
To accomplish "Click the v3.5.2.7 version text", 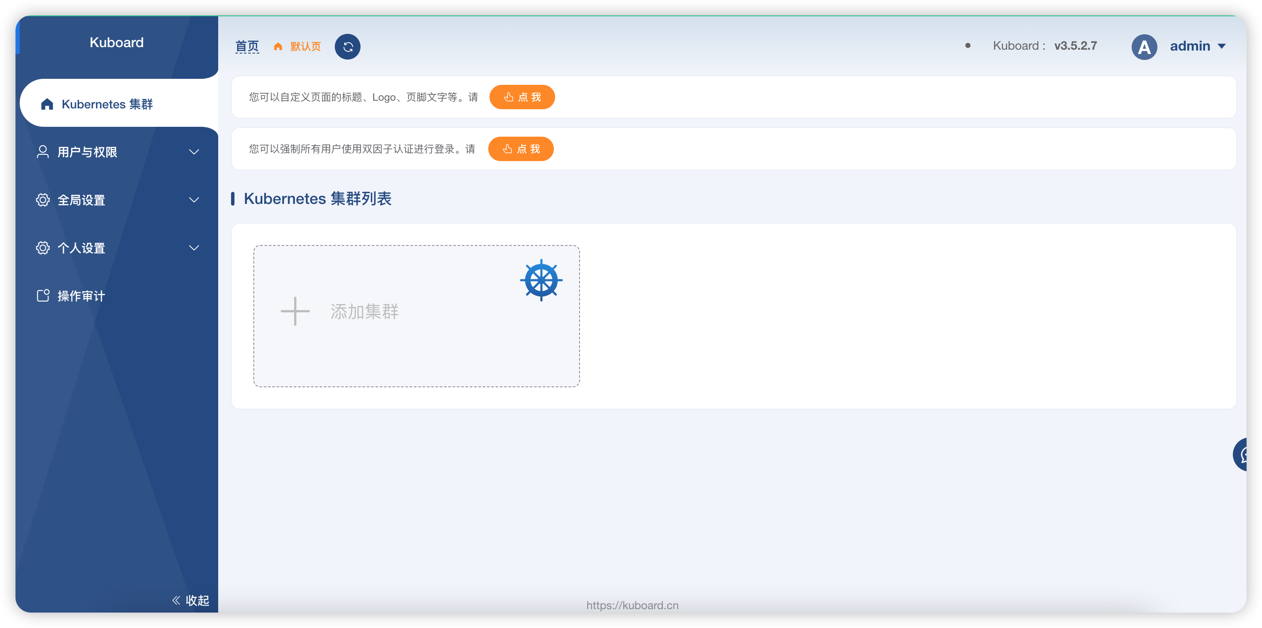I will (x=1076, y=45).
